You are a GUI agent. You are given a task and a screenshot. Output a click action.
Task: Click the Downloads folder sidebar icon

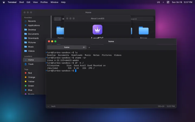coord(25,38)
